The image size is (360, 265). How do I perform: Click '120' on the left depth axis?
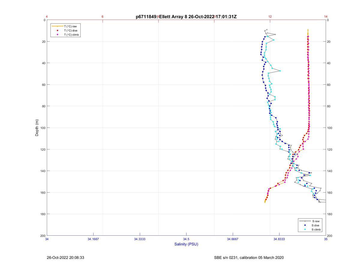point(43,149)
